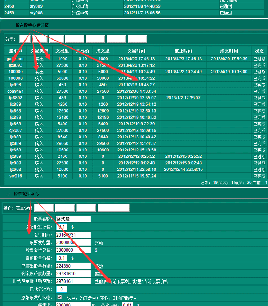Select shareholder ID ljx8898
Screen dimensions: 268x306
coord(15,98)
